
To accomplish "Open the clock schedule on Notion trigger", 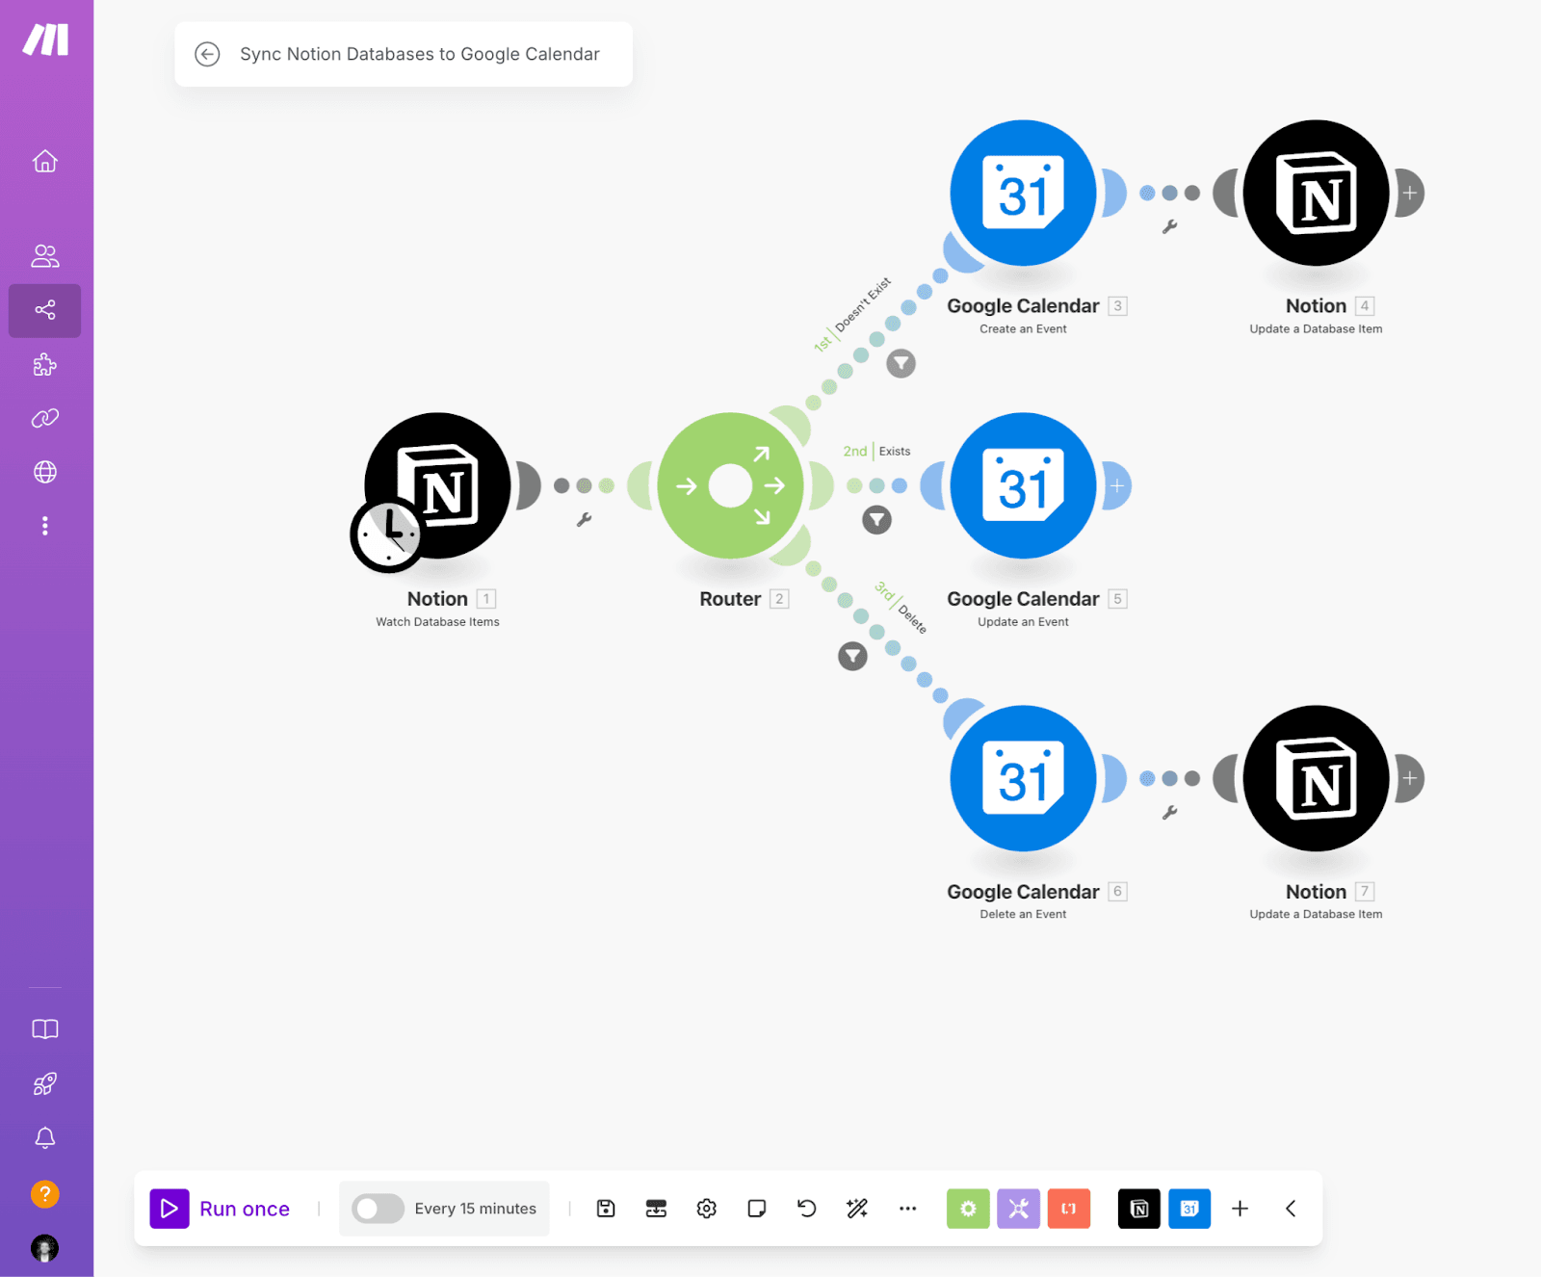I will pos(387,535).
